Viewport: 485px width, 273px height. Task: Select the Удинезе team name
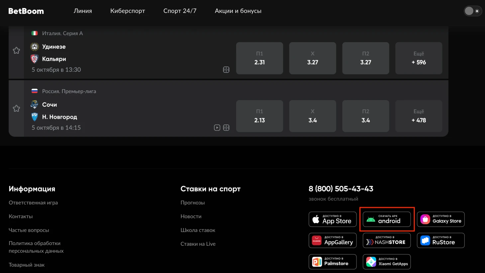pyautogui.click(x=54, y=47)
